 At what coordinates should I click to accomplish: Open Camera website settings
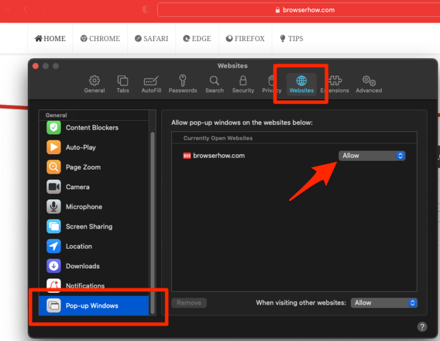click(77, 187)
